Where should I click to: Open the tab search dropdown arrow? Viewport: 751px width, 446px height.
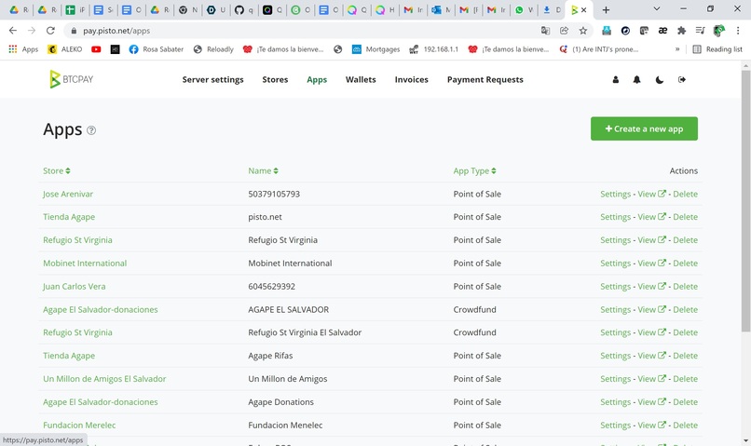(x=657, y=9)
